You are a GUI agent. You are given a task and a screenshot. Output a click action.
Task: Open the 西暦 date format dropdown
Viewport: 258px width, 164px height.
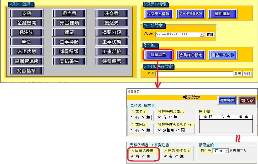[226, 151]
